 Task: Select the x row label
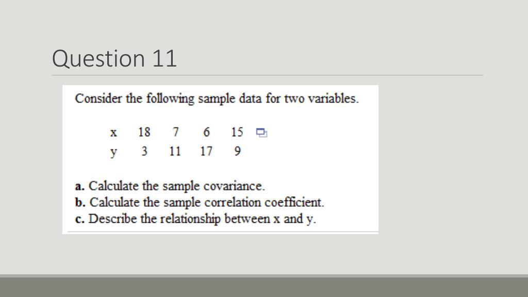[x=113, y=133]
